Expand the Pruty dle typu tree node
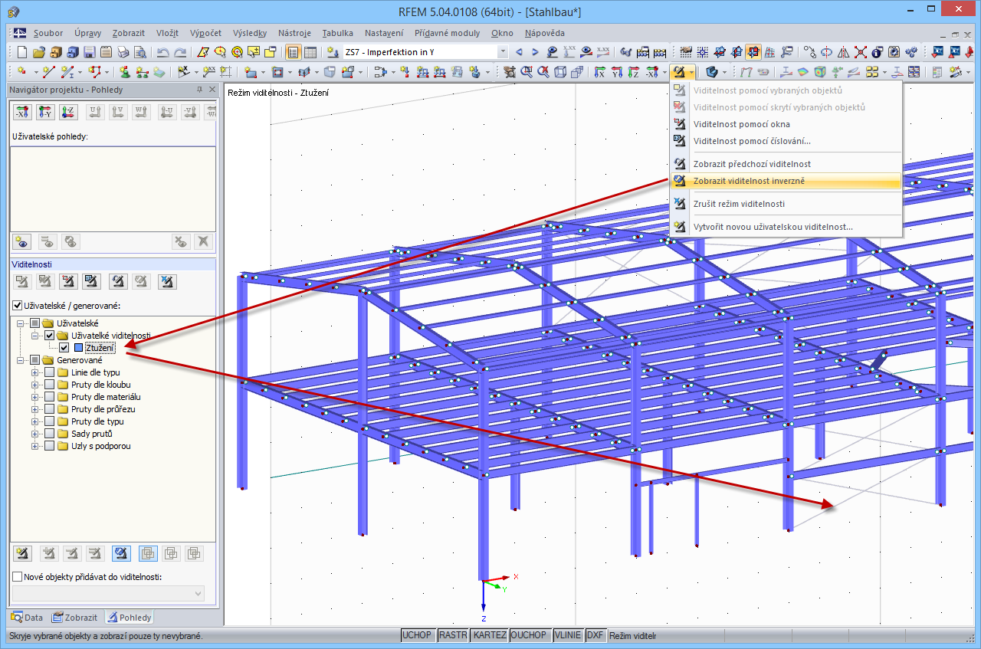 tap(35, 421)
